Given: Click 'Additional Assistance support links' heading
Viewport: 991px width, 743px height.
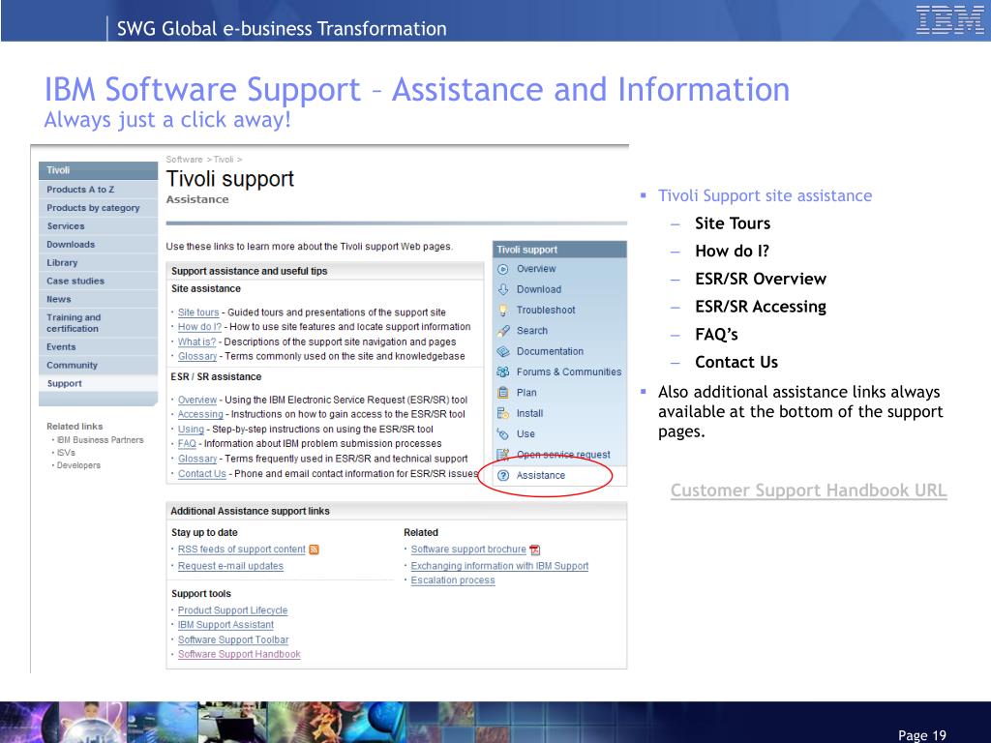Looking at the screenshot, I should pyautogui.click(x=250, y=511).
